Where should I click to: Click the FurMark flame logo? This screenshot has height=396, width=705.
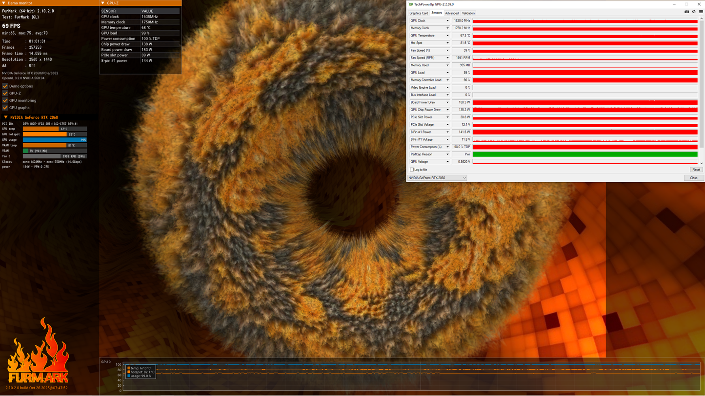(38, 351)
